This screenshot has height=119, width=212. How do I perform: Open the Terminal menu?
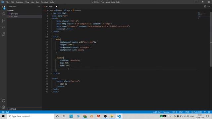pos(45,2)
